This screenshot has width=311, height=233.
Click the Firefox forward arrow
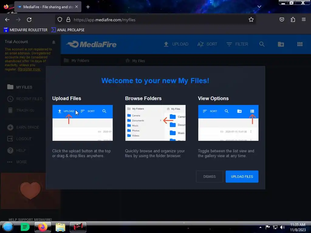[x=18, y=20]
